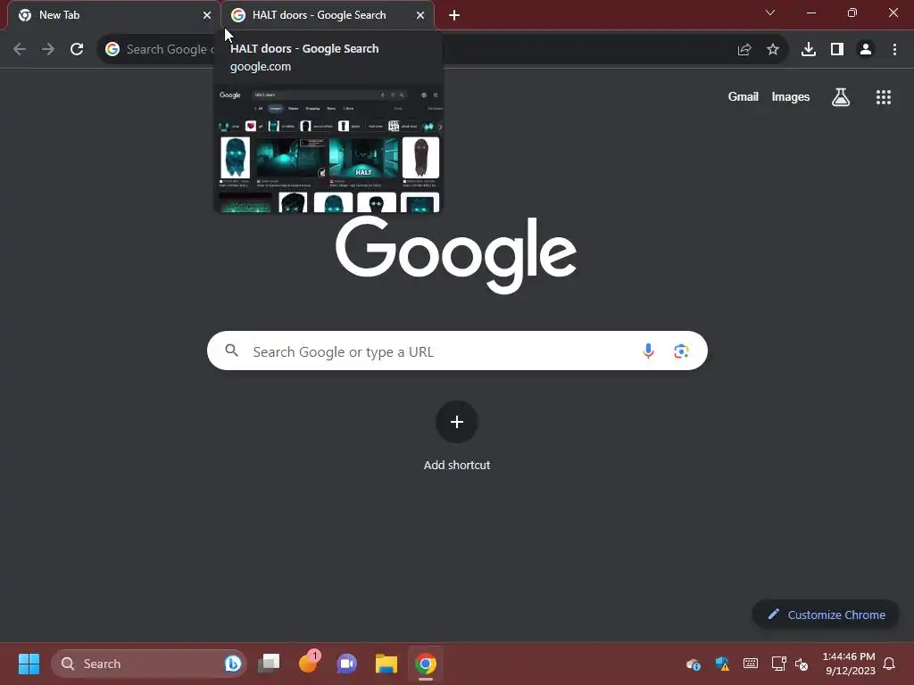Open the notifications bell
Viewport: 914px width, 685px height.
[889, 664]
